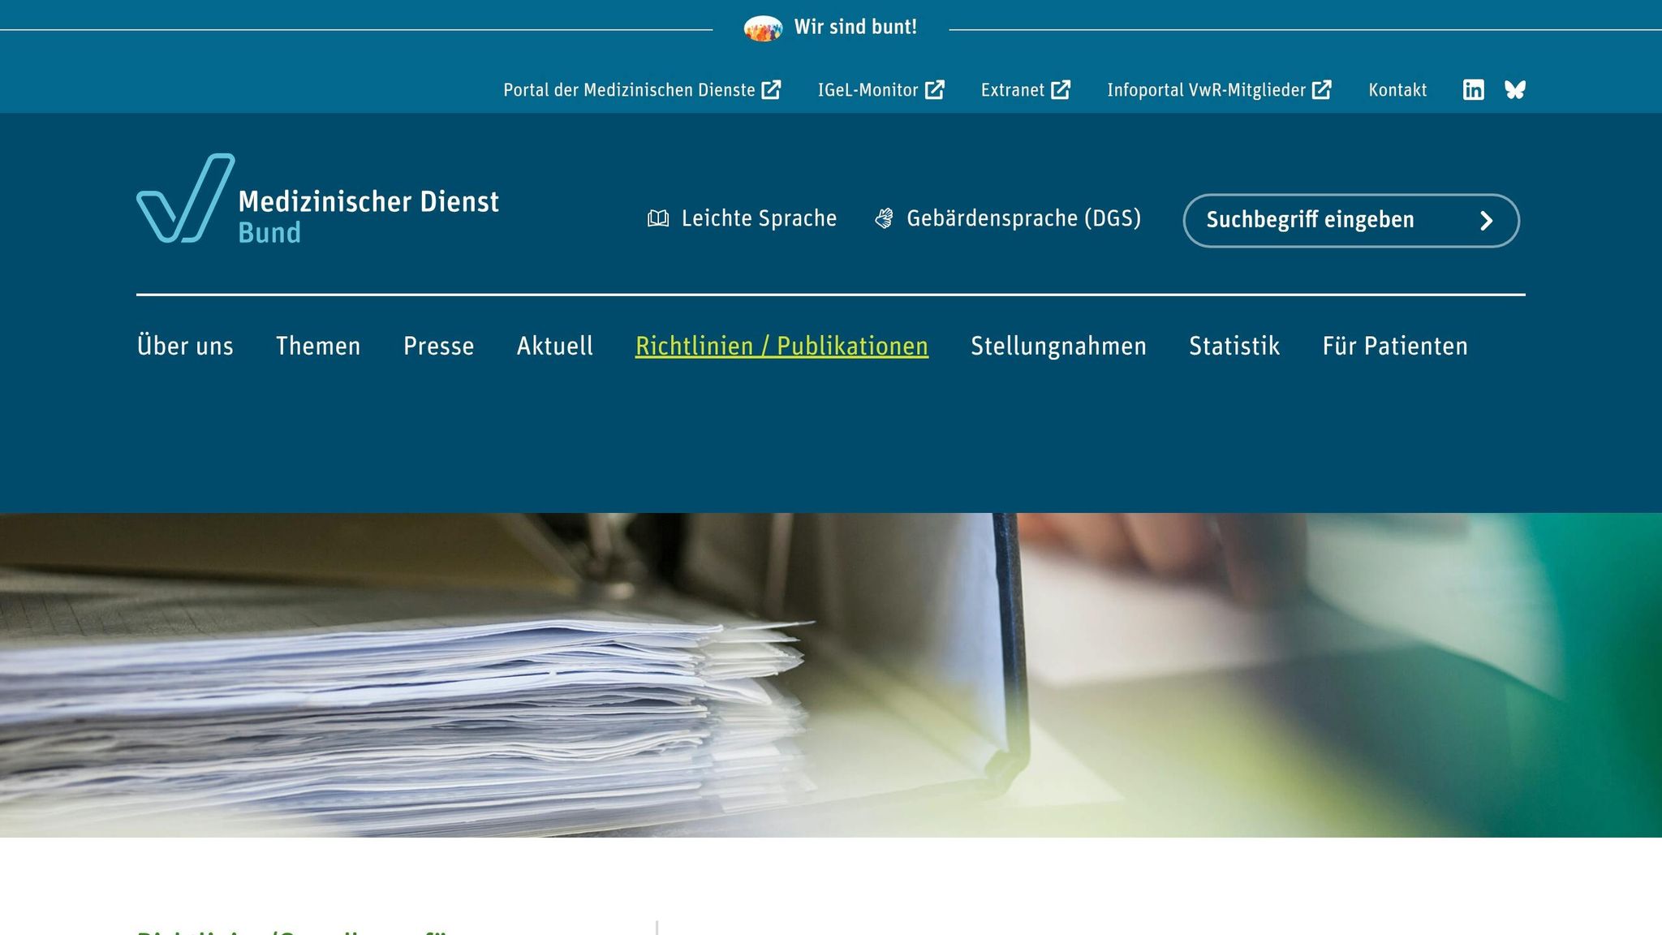The width and height of the screenshot is (1662, 935).
Task: Click the hands icon for Gebärdensprache
Action: coord(884,218)
